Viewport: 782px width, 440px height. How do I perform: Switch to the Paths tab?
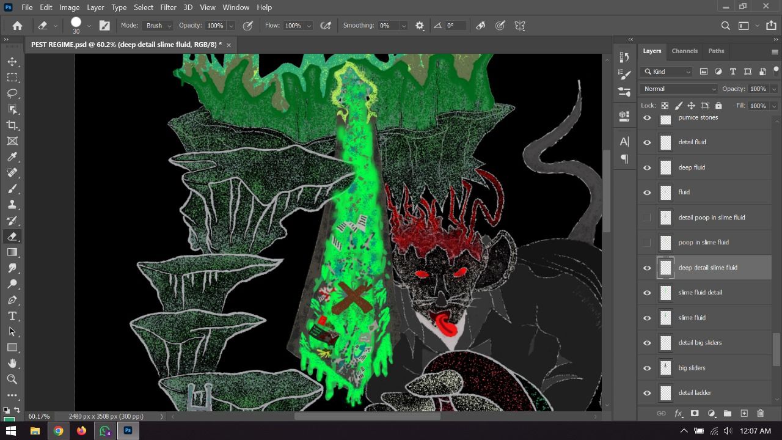point(716,51)
